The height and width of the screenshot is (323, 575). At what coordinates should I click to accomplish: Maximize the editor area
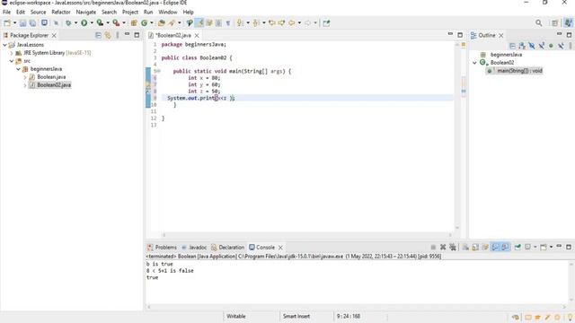coord(460,35)
